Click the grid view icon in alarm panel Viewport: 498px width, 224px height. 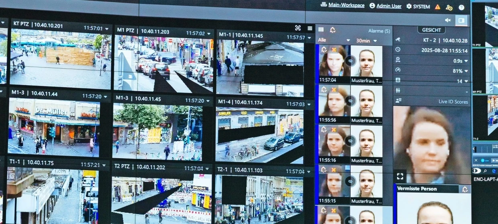pos(321,29)
